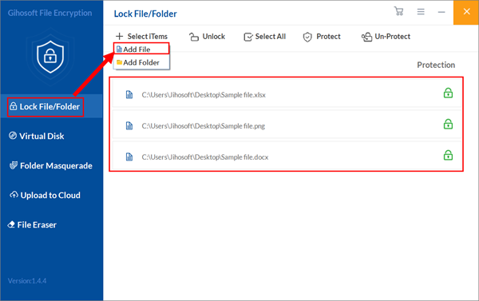Choose Add Folder from the dropdown menu
Image resolution: width=479 pixels, height=301 pixels.
pos(141,62)
